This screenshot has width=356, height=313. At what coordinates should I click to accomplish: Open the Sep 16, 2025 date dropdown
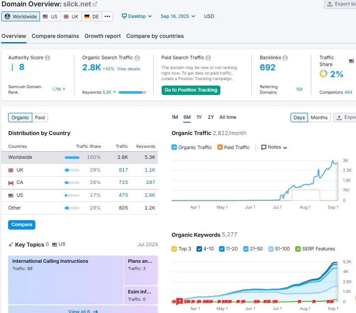178,17
